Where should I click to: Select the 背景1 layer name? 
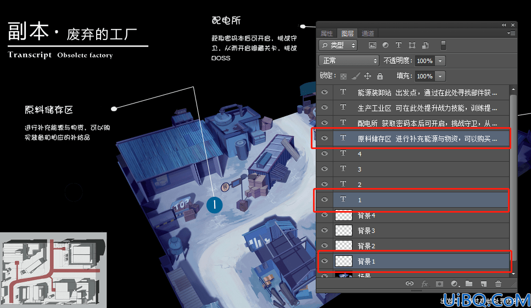[x=366, y=261]
